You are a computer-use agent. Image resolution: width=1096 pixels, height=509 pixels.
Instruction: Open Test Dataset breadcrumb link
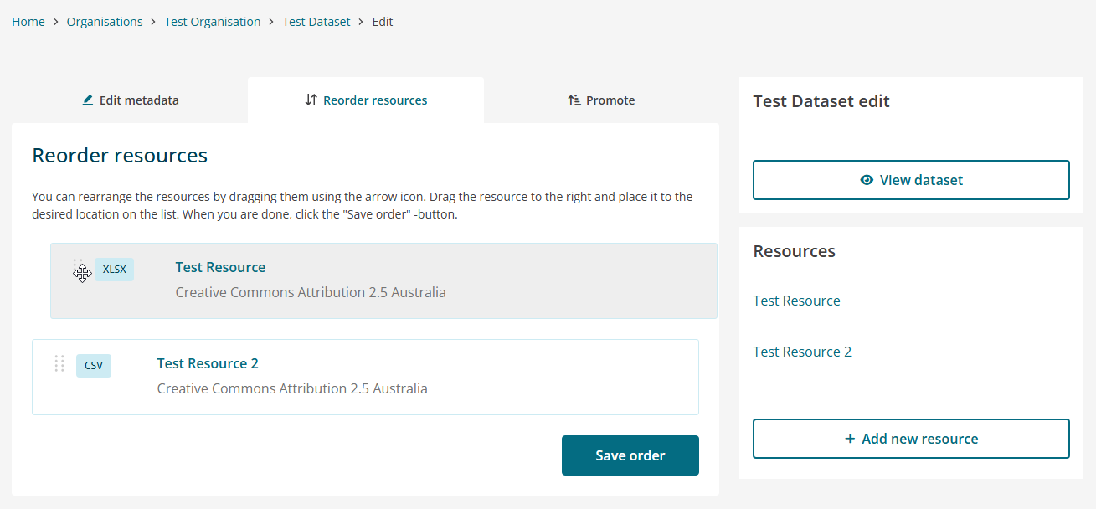(x=316, y=22)
